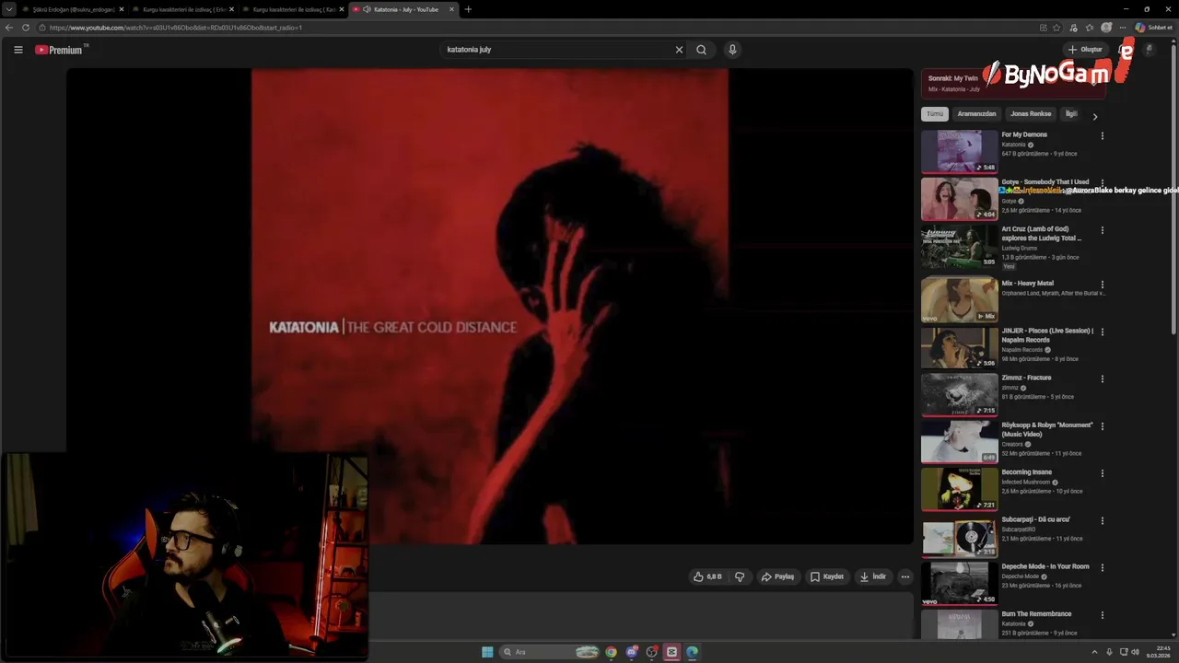
Task: Open Sohbet et chat button
Action: [x=1153, y=28]
